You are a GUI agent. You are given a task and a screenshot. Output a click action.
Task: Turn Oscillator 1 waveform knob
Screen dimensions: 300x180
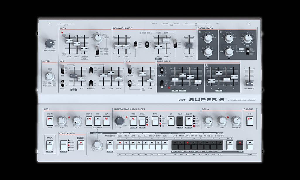[208, 38]
